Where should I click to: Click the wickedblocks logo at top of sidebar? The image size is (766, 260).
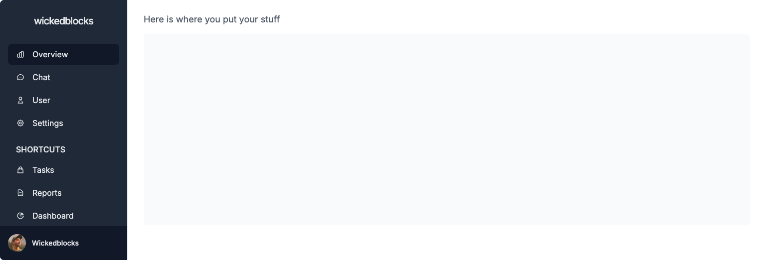click(64, 21)
